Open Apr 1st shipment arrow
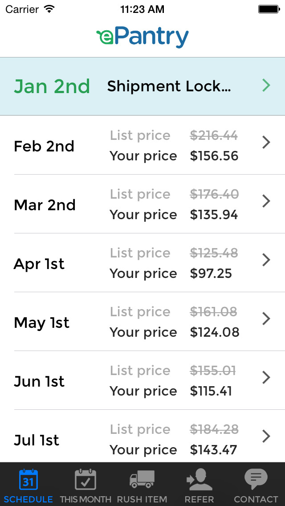This screenshot has height=506, width=285. coord(266,260)
